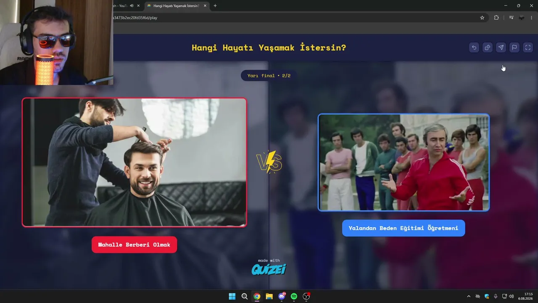Open the Windows Start menu
This screenshot has width=538, height=303.
tap(232, 296)
